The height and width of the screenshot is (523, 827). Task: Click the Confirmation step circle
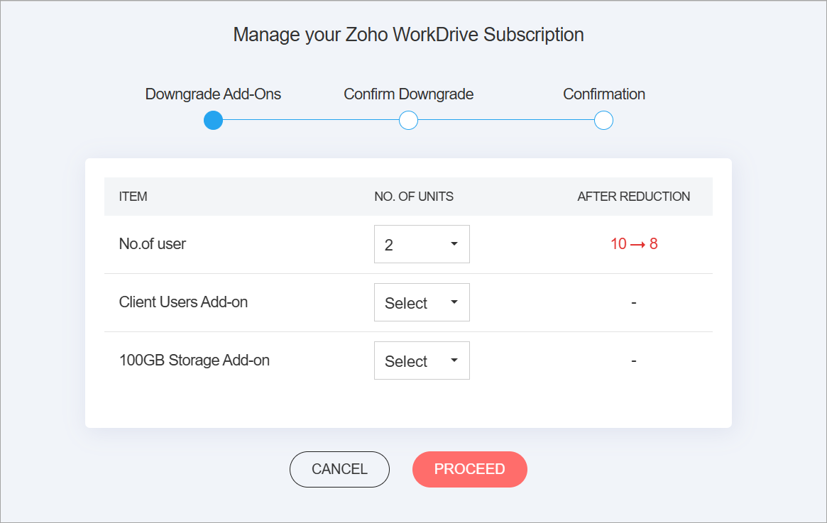click(603, 121)
